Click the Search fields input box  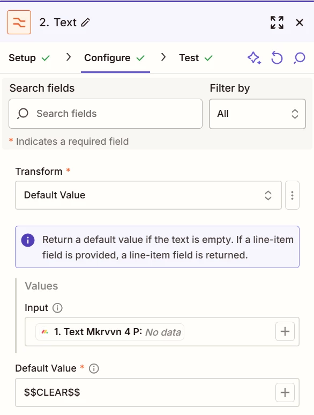click(106, 114)
